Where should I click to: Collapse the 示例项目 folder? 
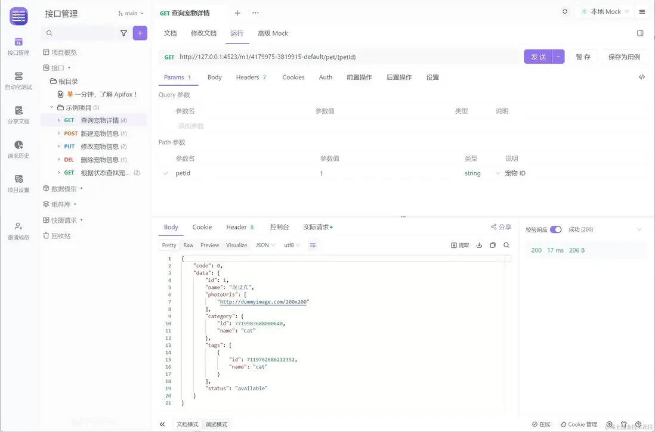coord(52,107)
